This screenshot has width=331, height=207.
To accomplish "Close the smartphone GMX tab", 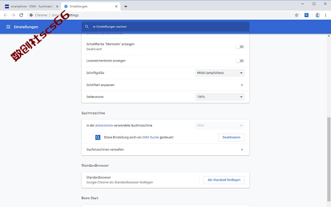I will tap(57, 6).
